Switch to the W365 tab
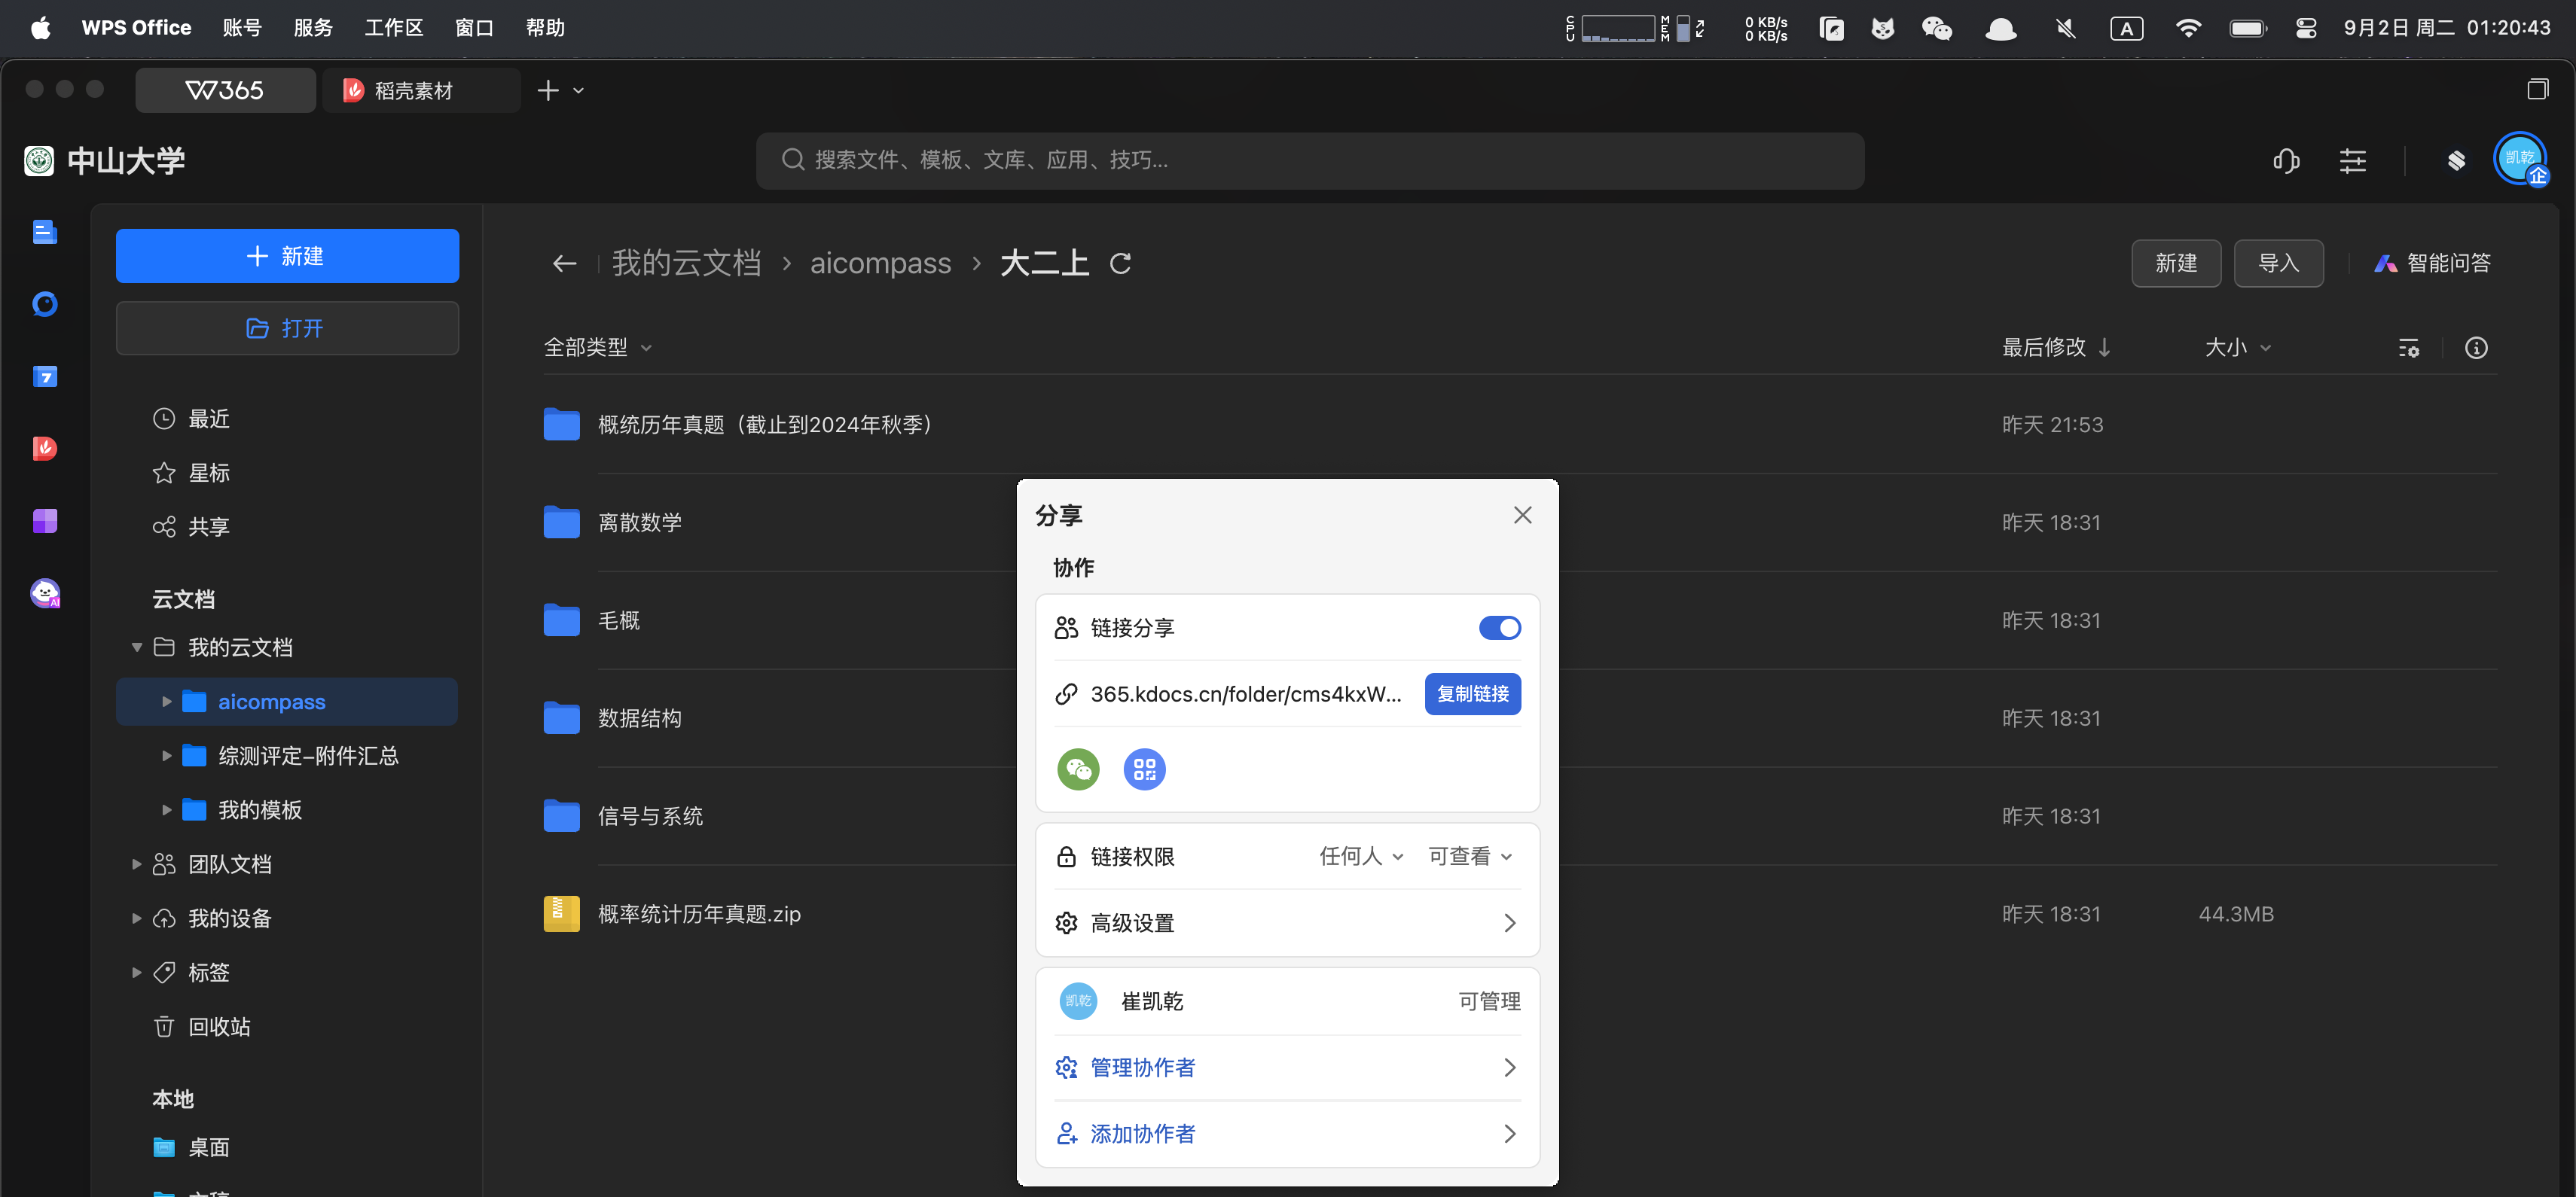The height and width of the screenshot is (1197, 2576). [x=225, y=91]
